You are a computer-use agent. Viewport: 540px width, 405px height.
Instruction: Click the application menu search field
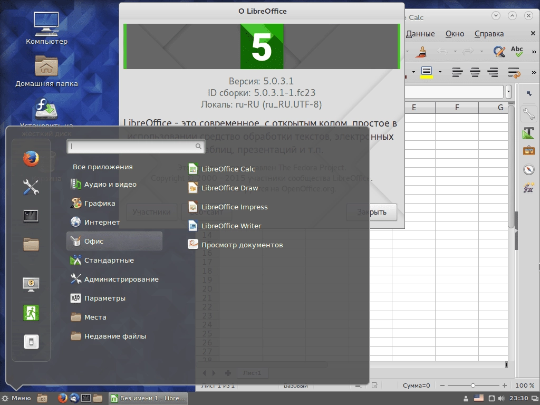[x=136, y=147]
